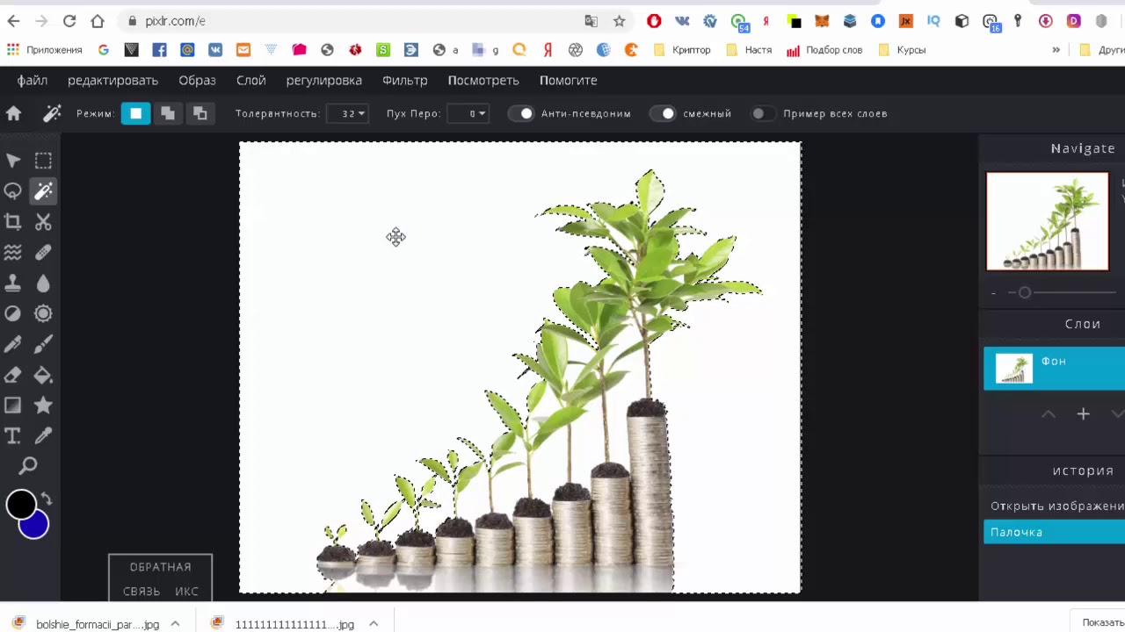
Task: Select the Arrange (arrow) tool
Action: (13, 161)
